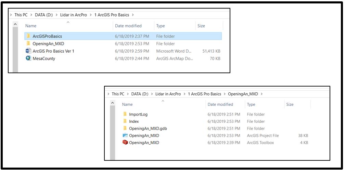Click the ImportLog folder icon
This screenshot has width=345, height=171.
pyautogui.click(x=125, y=114)
